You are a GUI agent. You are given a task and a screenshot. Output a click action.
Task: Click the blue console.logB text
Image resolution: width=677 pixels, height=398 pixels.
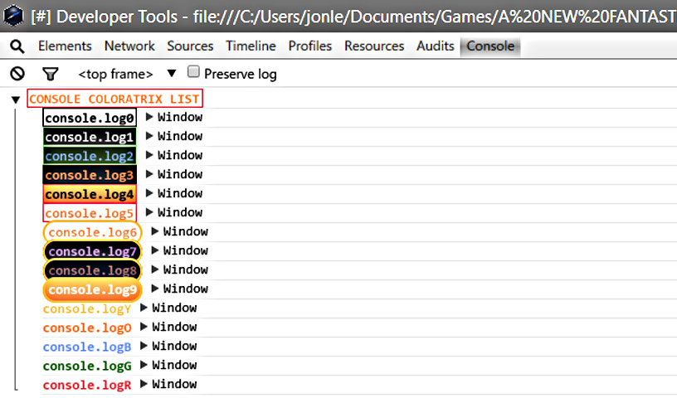point(87,347)
